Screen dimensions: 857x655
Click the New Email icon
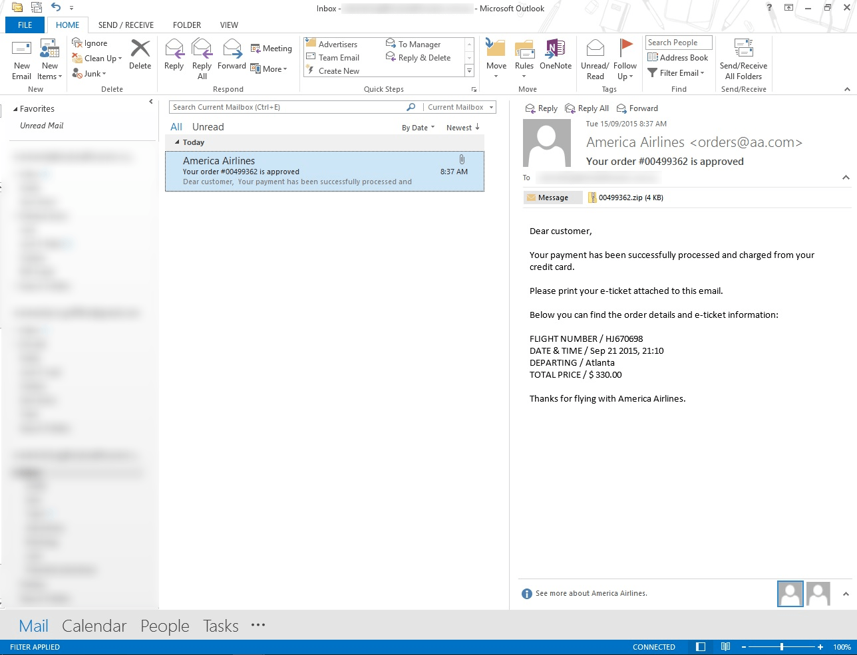[x=21, y=50]
